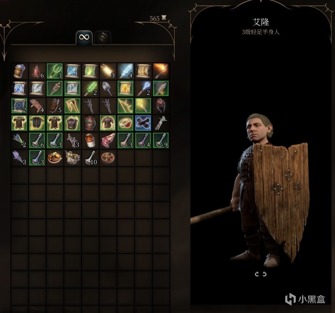Select the red gem ring
The image size is (335, 313).
[x=125, y=123]
